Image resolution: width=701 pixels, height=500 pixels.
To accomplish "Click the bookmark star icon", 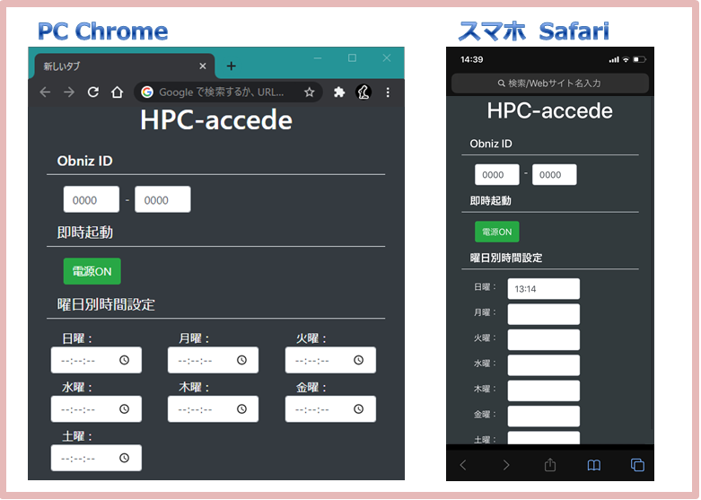I will (x=310, y=92).
